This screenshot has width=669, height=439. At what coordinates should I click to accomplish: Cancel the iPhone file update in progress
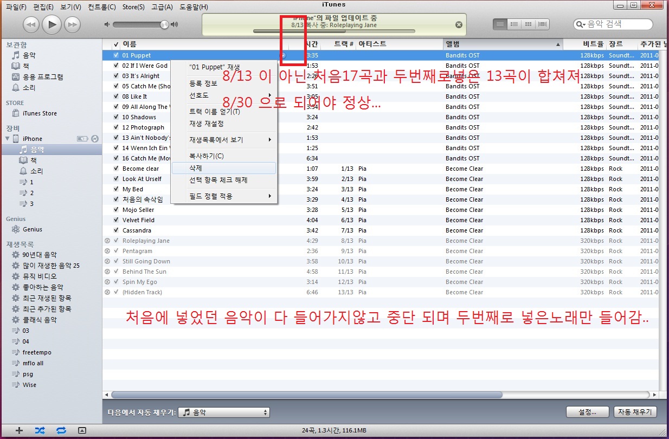point(459,24)
